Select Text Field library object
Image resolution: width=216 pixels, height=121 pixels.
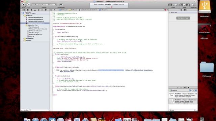click(x=183, y=95)
